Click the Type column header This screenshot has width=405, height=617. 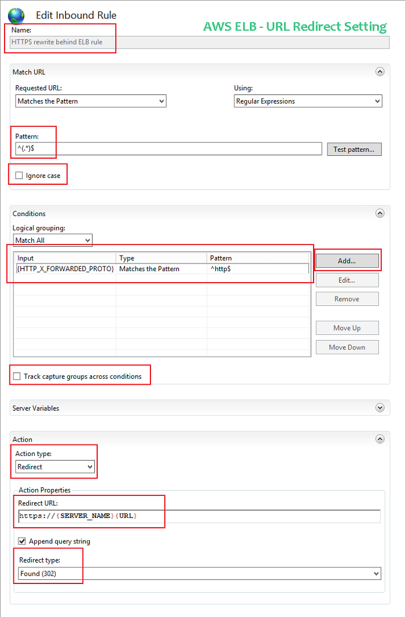pyautogui.click(x=161, y=258)
